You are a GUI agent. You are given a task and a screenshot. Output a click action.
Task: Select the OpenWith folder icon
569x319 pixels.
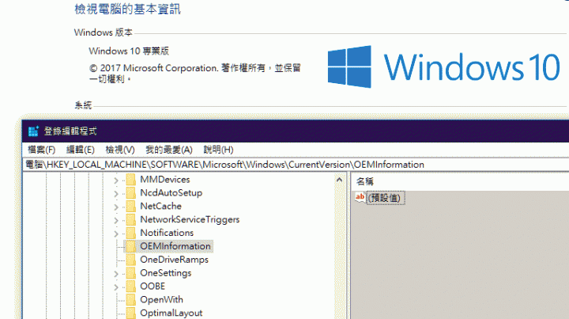(130, 299)
